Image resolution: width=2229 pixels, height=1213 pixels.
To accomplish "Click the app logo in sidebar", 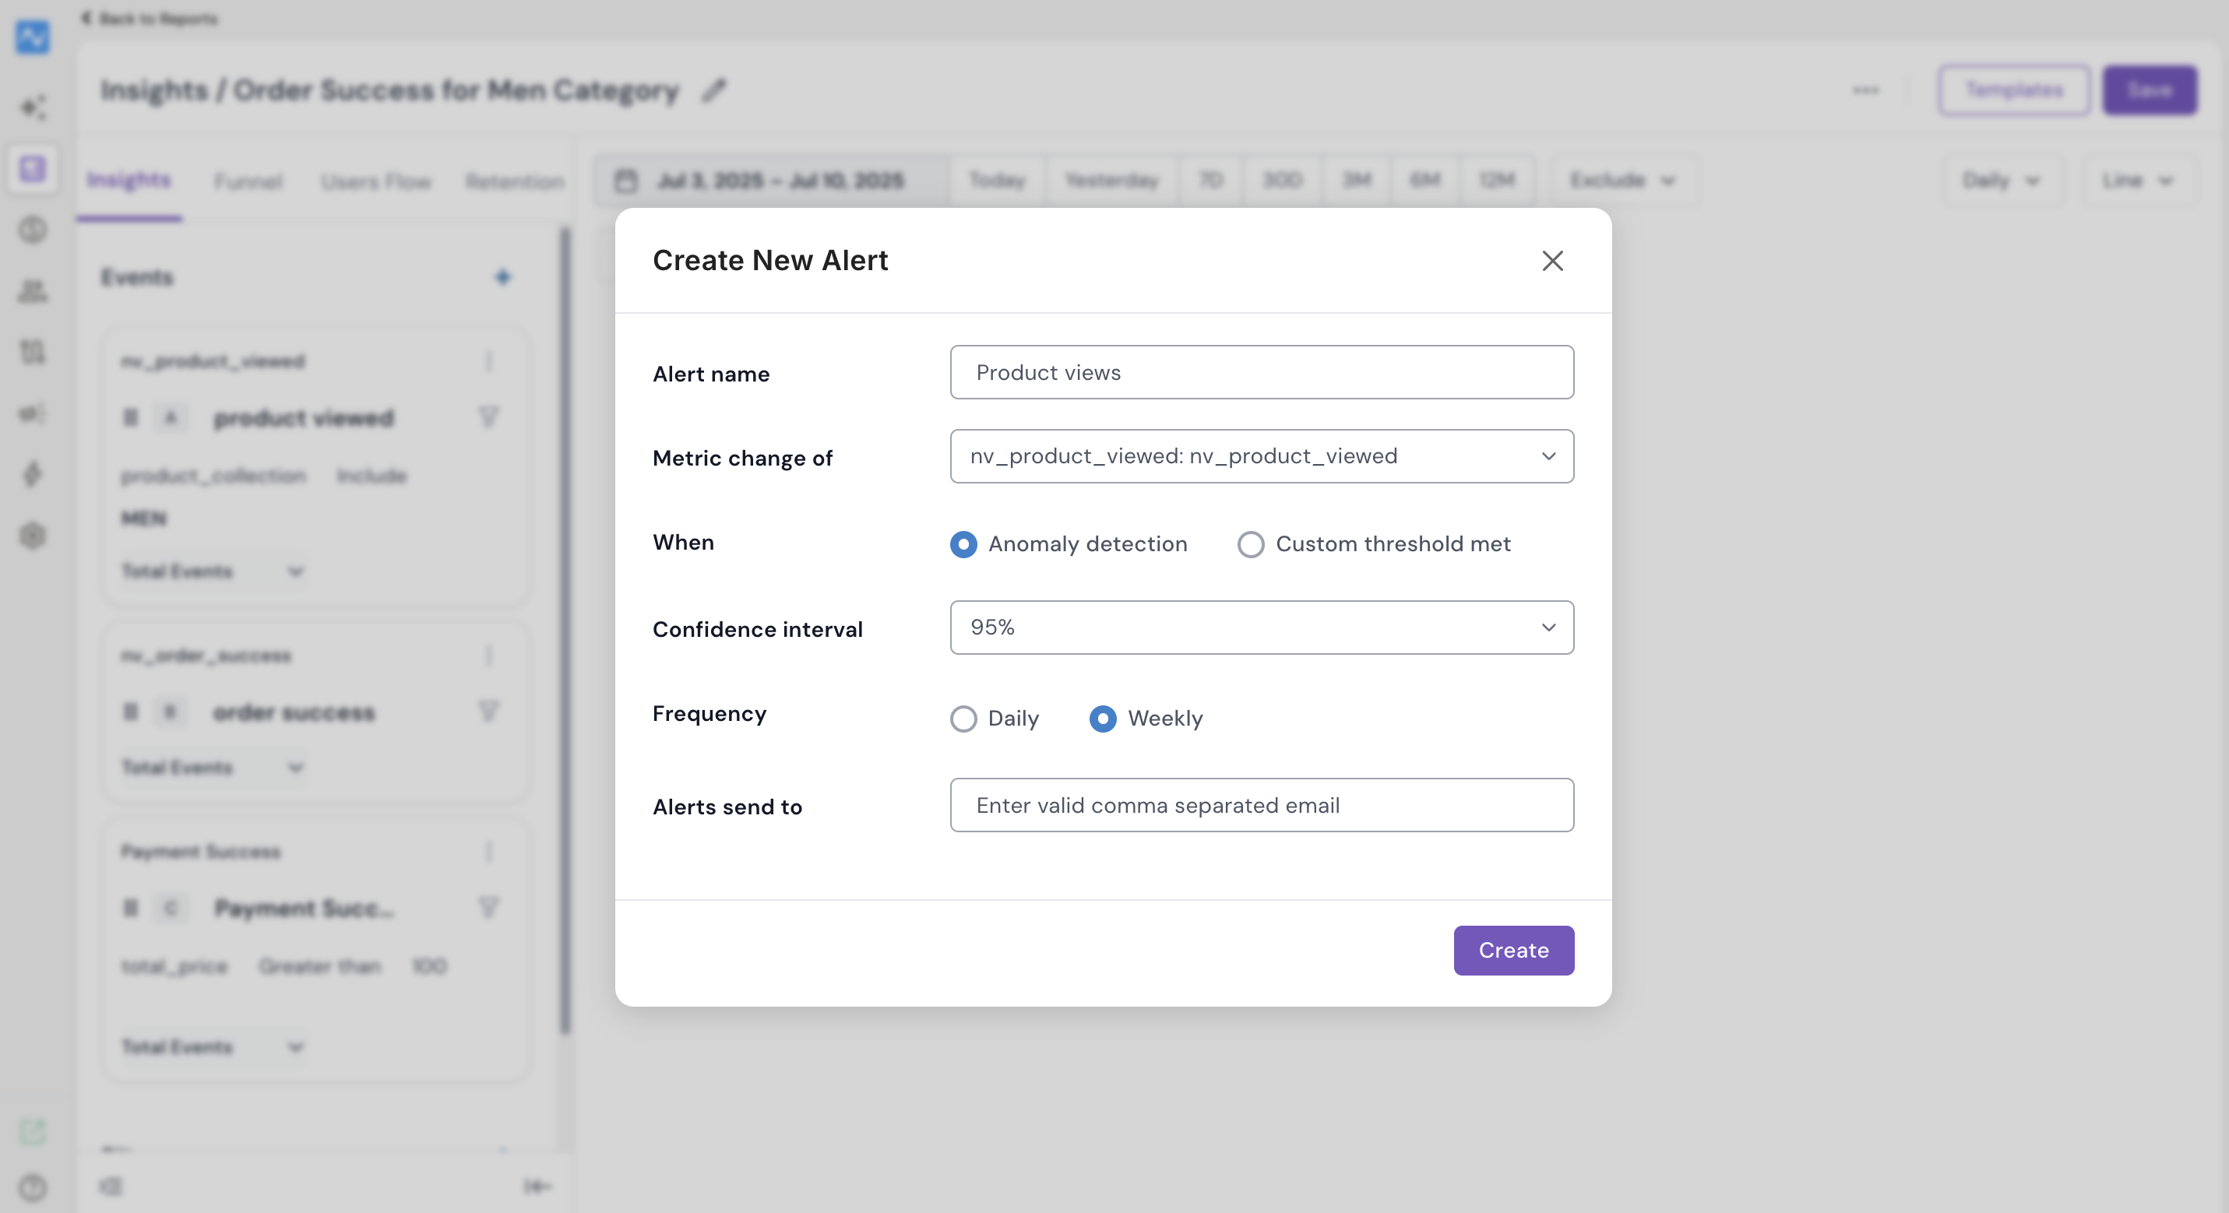I will 33,37.
